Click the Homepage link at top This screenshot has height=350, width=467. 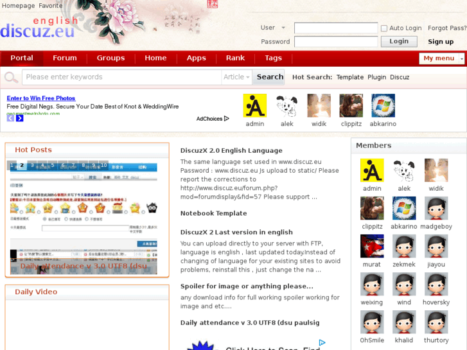tap(18, 6)
